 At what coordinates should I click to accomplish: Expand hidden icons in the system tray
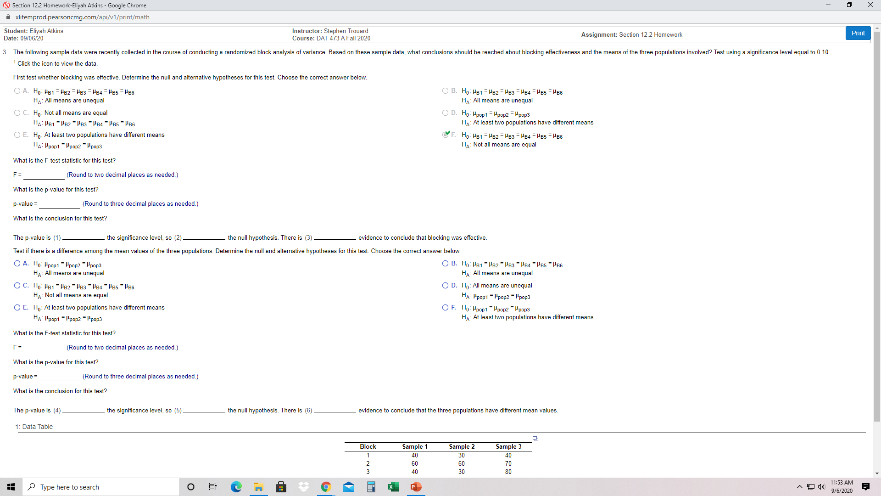[x=799, y=487]
